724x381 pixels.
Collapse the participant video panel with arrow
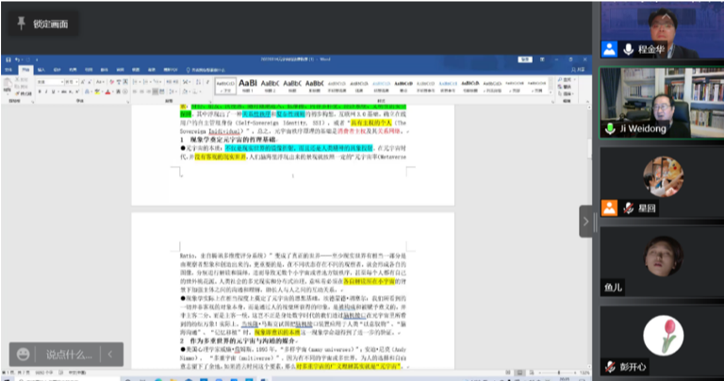[x=585, y=221]
